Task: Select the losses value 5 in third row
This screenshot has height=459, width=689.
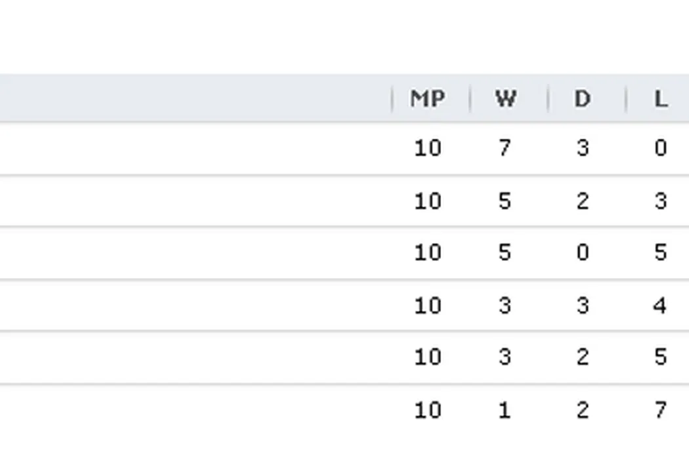Action: pyautogui.click(x=660, y=252)
